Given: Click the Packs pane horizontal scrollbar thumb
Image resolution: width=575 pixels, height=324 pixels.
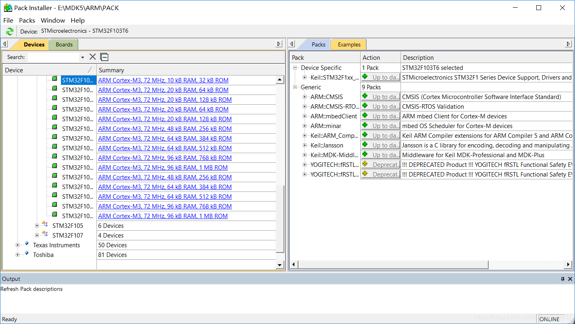Looking at the screenshot, I should pos(393,265).
